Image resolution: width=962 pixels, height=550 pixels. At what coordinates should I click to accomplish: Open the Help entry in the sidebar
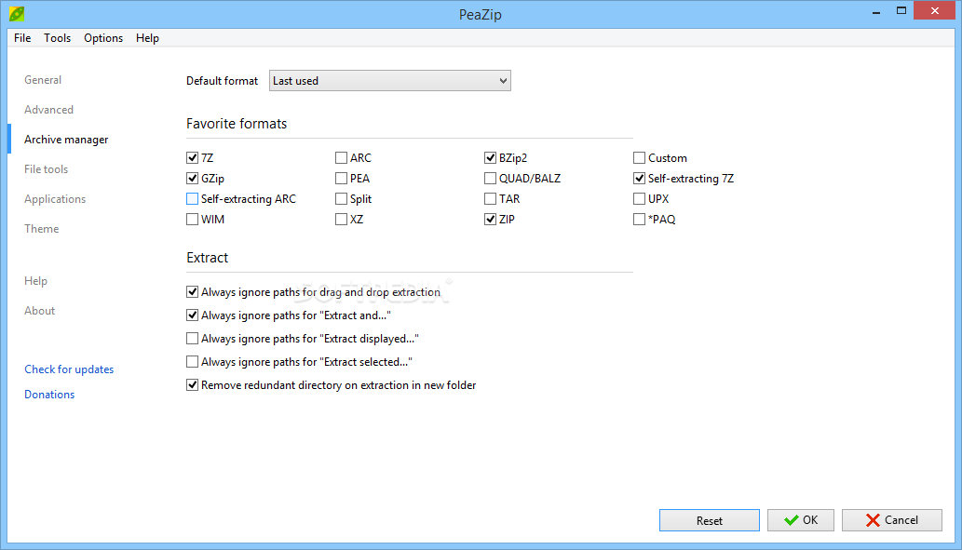35,281
